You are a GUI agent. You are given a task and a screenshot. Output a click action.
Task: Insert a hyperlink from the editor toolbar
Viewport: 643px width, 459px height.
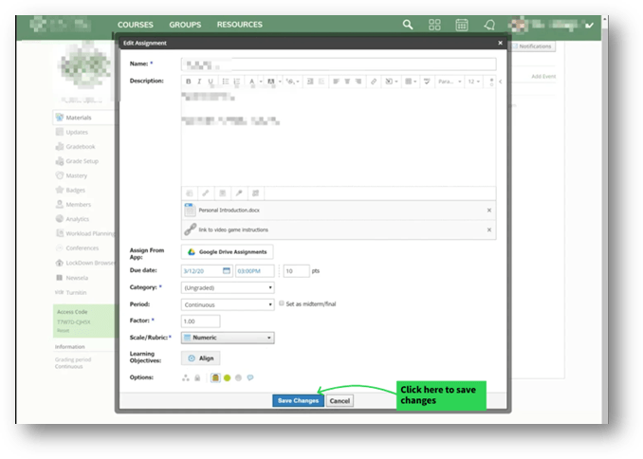pyautogui.click(x=374, y=82)
